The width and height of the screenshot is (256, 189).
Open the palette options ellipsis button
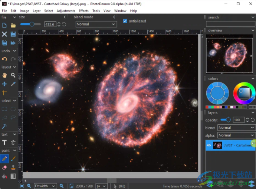pos(252,107)
